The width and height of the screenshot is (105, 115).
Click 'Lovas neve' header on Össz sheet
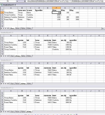[22, 10]
